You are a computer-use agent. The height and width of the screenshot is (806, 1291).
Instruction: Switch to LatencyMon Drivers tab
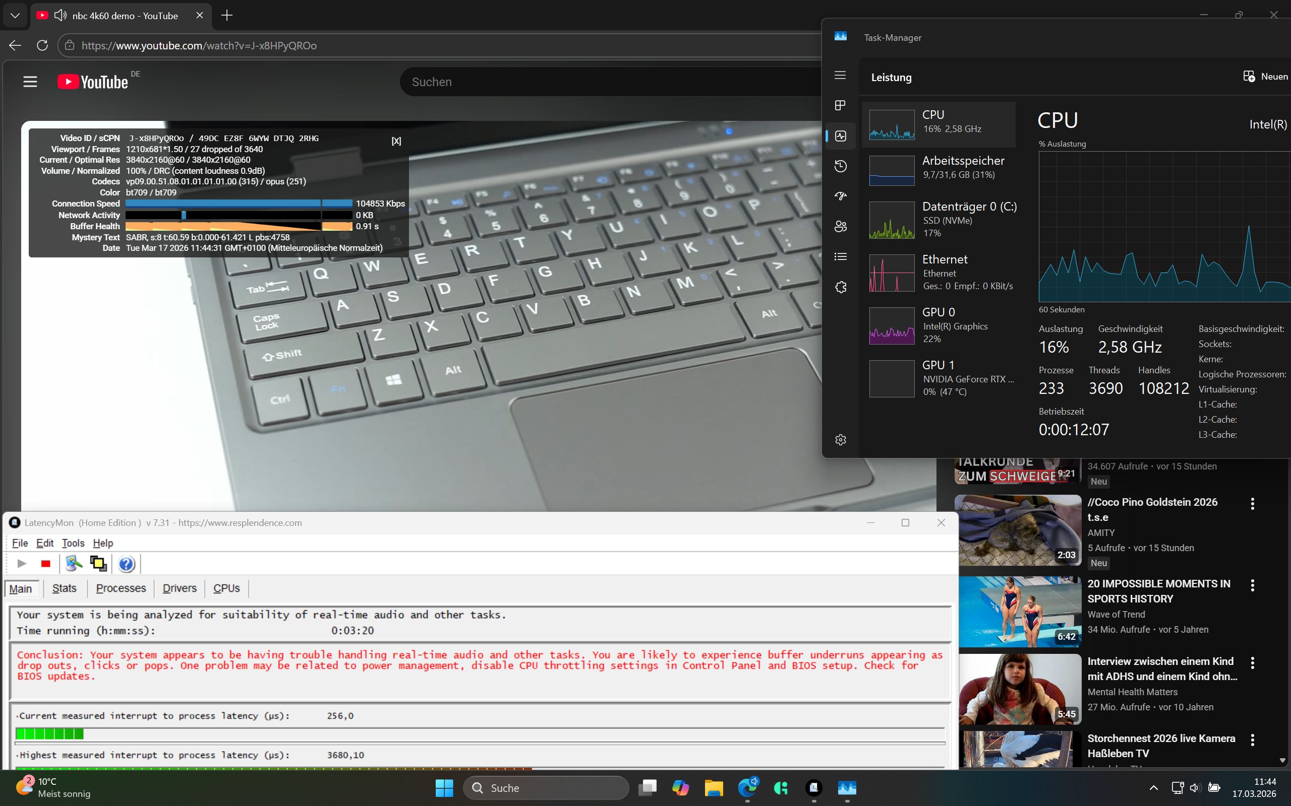click(179, 588)
